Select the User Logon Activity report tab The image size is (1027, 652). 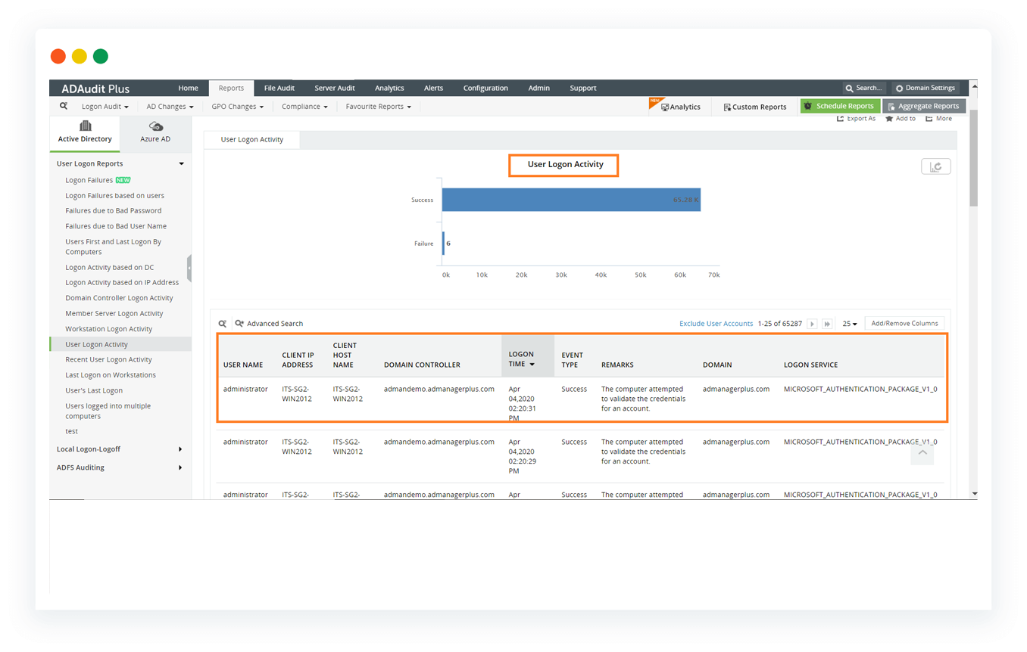point(252,140)
